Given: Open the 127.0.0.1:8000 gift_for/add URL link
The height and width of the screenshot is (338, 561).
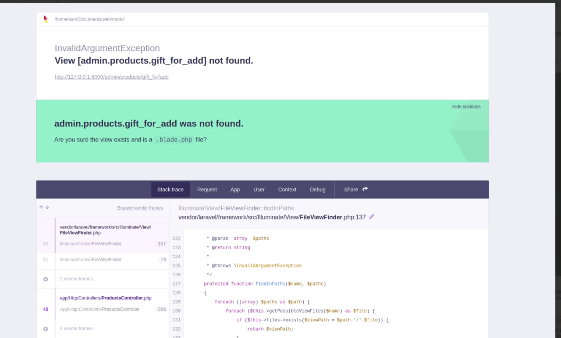Looking at the screenshot, I should tap(112, 77).
